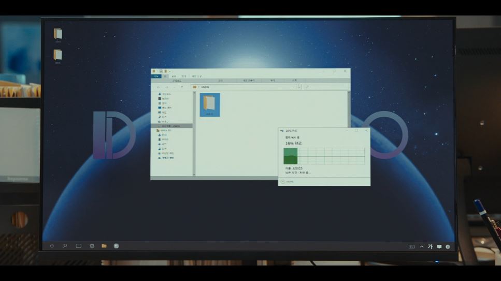Screen dimensions: 501x281
Task: Open Task View from the taskbar
Action: click(79, 246)
